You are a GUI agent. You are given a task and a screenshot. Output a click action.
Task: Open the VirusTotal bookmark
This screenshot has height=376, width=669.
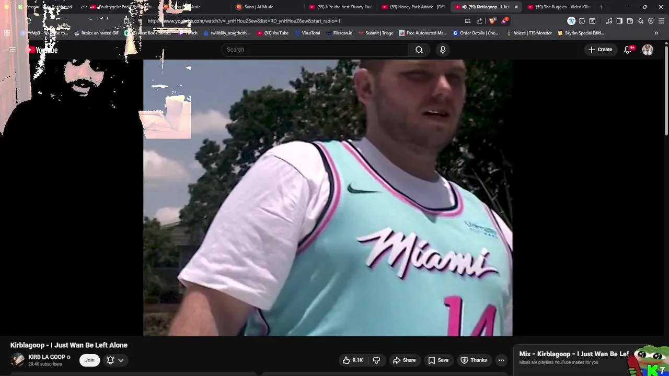307,33
